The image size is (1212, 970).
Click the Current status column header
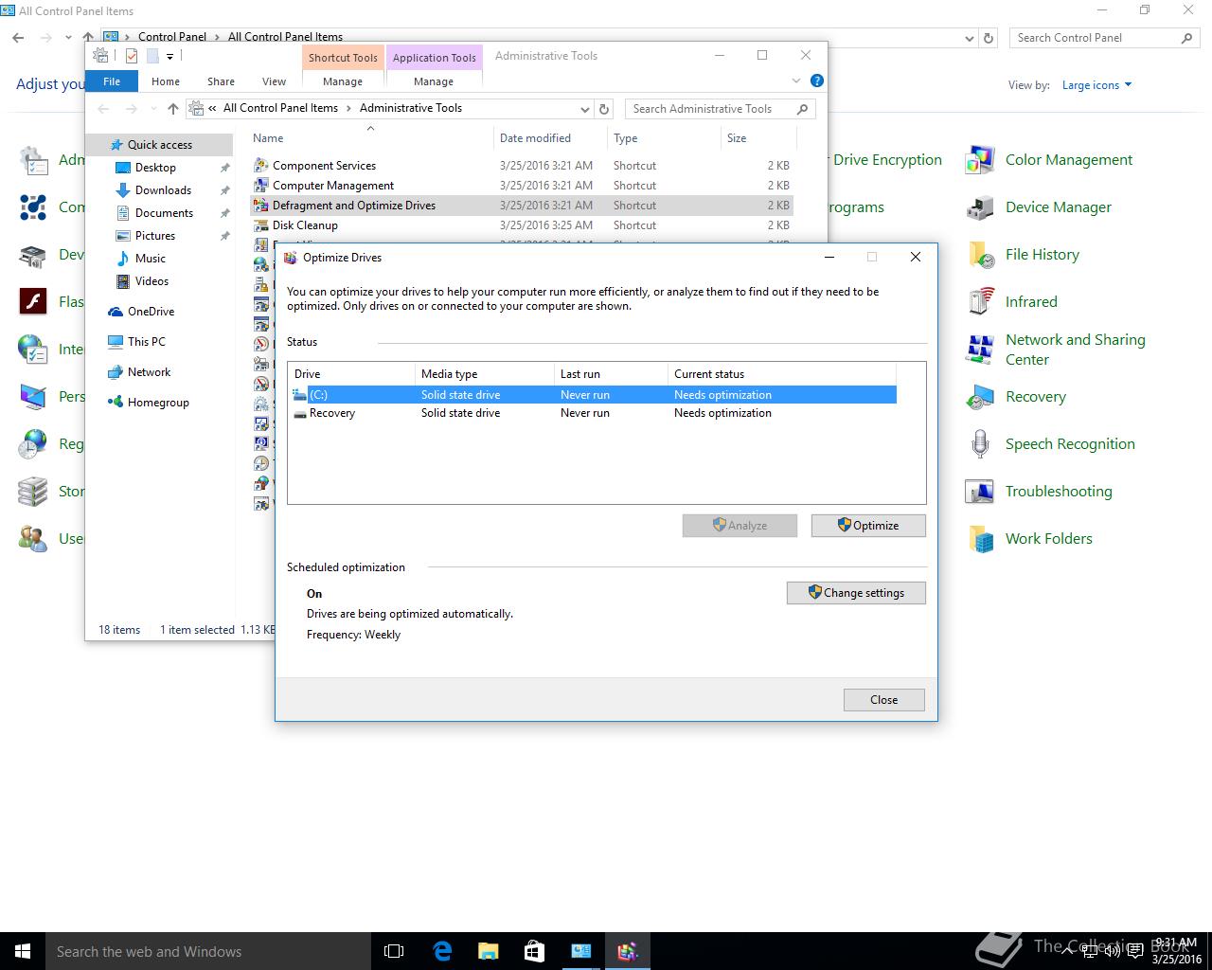[782, 374]
